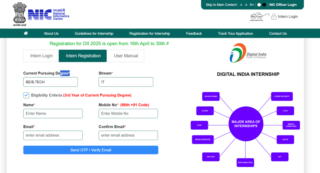Click the Major Area of Internships circle
This screenshot has height=173, width=320.
246,124
